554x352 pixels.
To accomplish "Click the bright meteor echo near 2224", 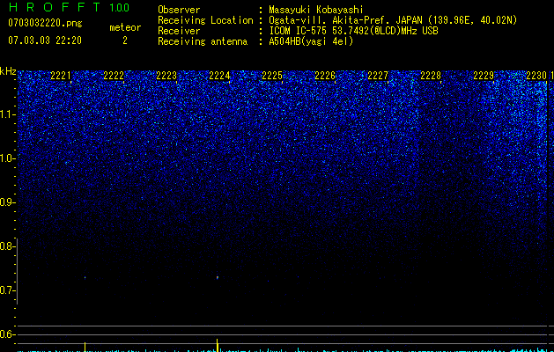I will 218,277.
